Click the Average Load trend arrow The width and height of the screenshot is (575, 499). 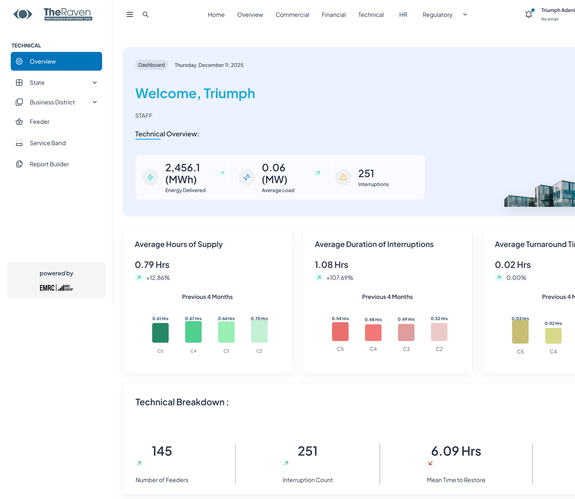[x=318, y=173]
